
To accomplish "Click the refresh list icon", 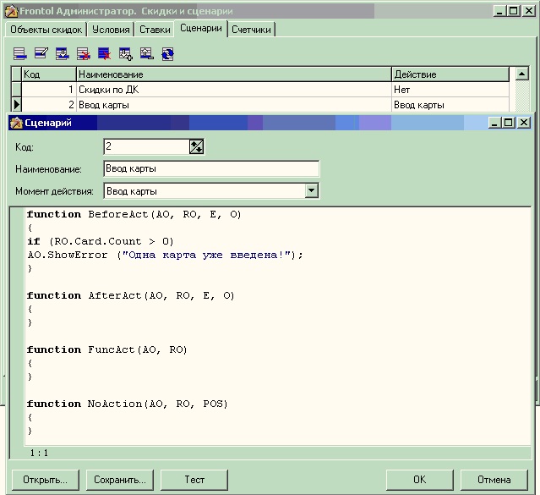I will tap(167, 54).
